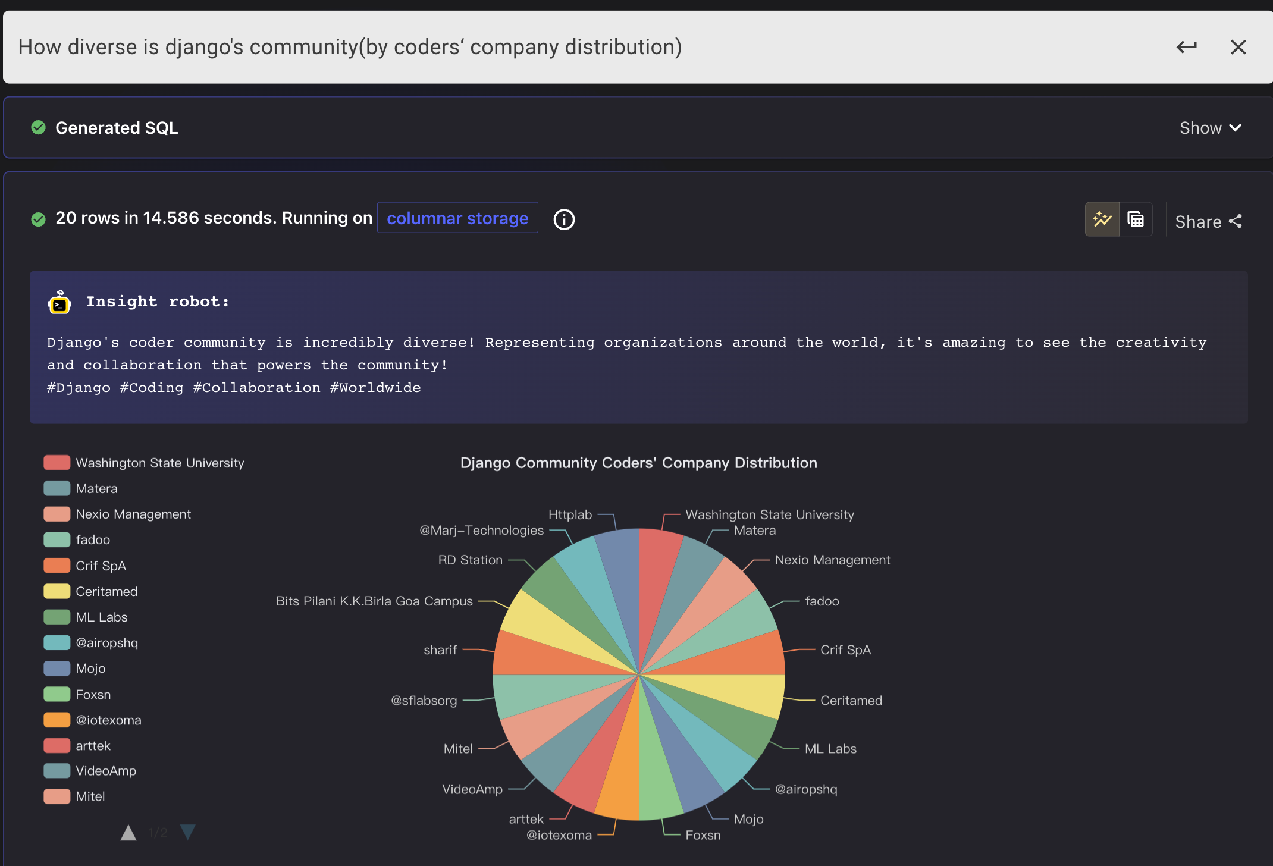
Task: Click the Bits Pilani K.K.Birla Goa Campus label
Action: (374, 601)
